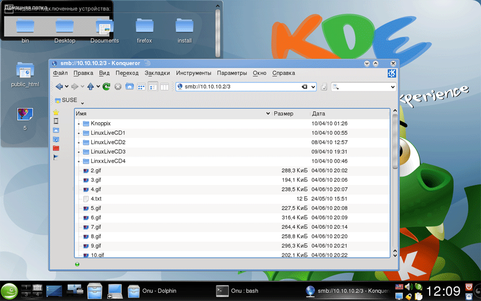Select the 9.gif file

96,246
